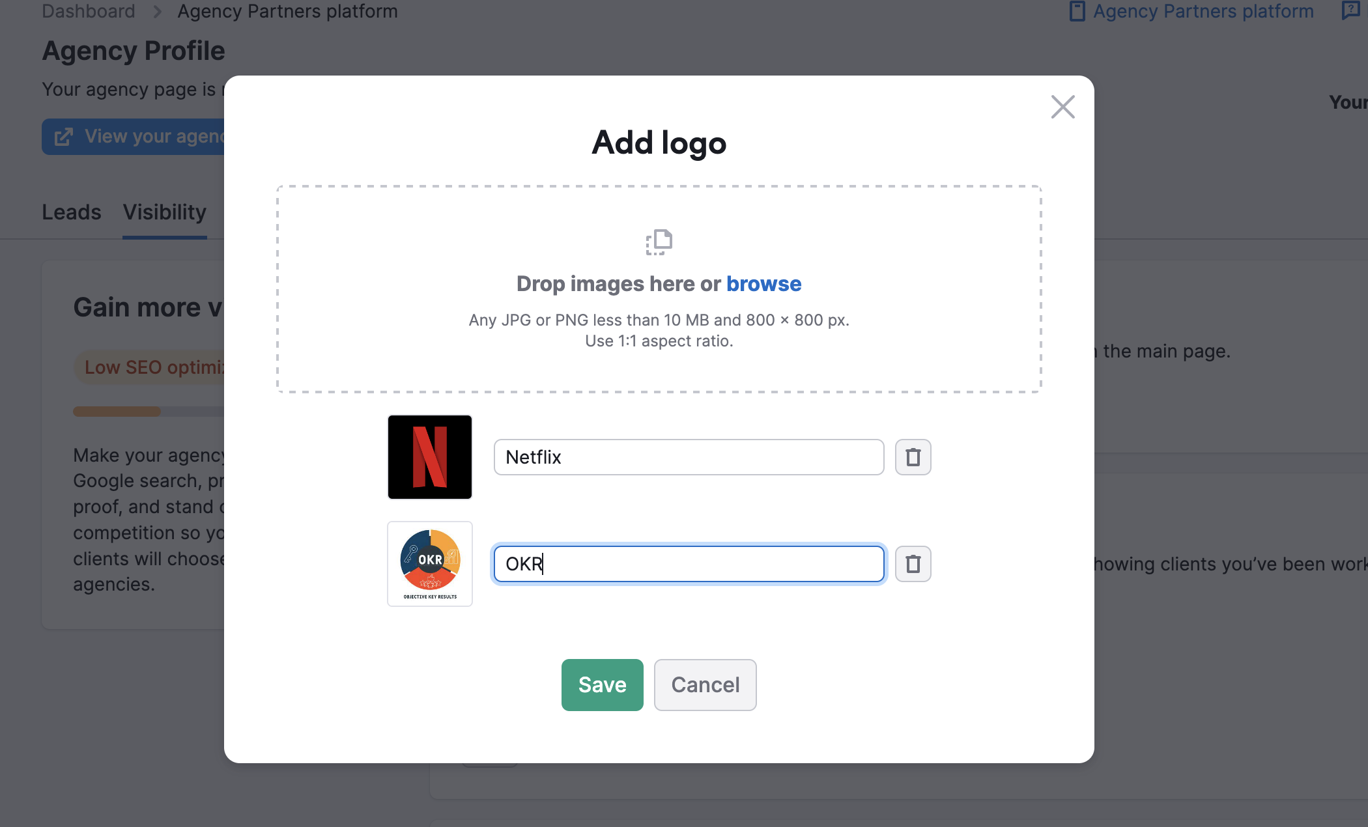The height and width of the screenshot is (827, 1368).
Task: Click the Agency Profile heading
Action: coord(134,51)
